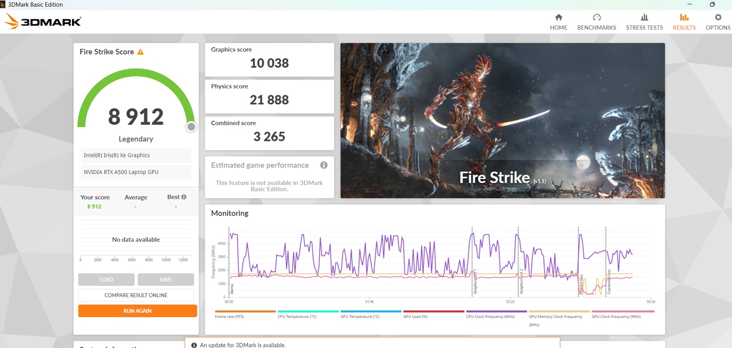Click the score gauge handle
The height and width of the screenshot is (348, 732).
191,127
